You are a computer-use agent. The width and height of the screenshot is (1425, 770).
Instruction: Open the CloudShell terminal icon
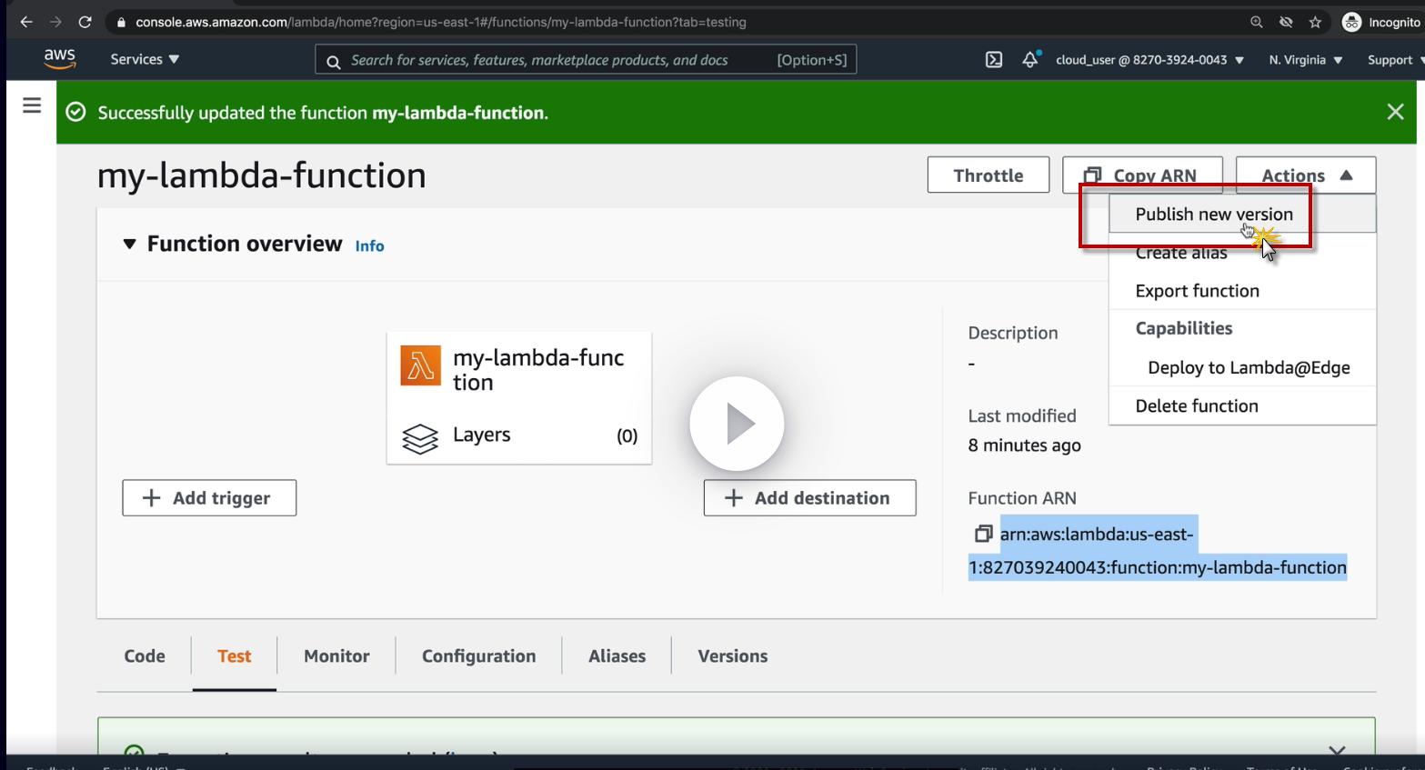point(994,60)
